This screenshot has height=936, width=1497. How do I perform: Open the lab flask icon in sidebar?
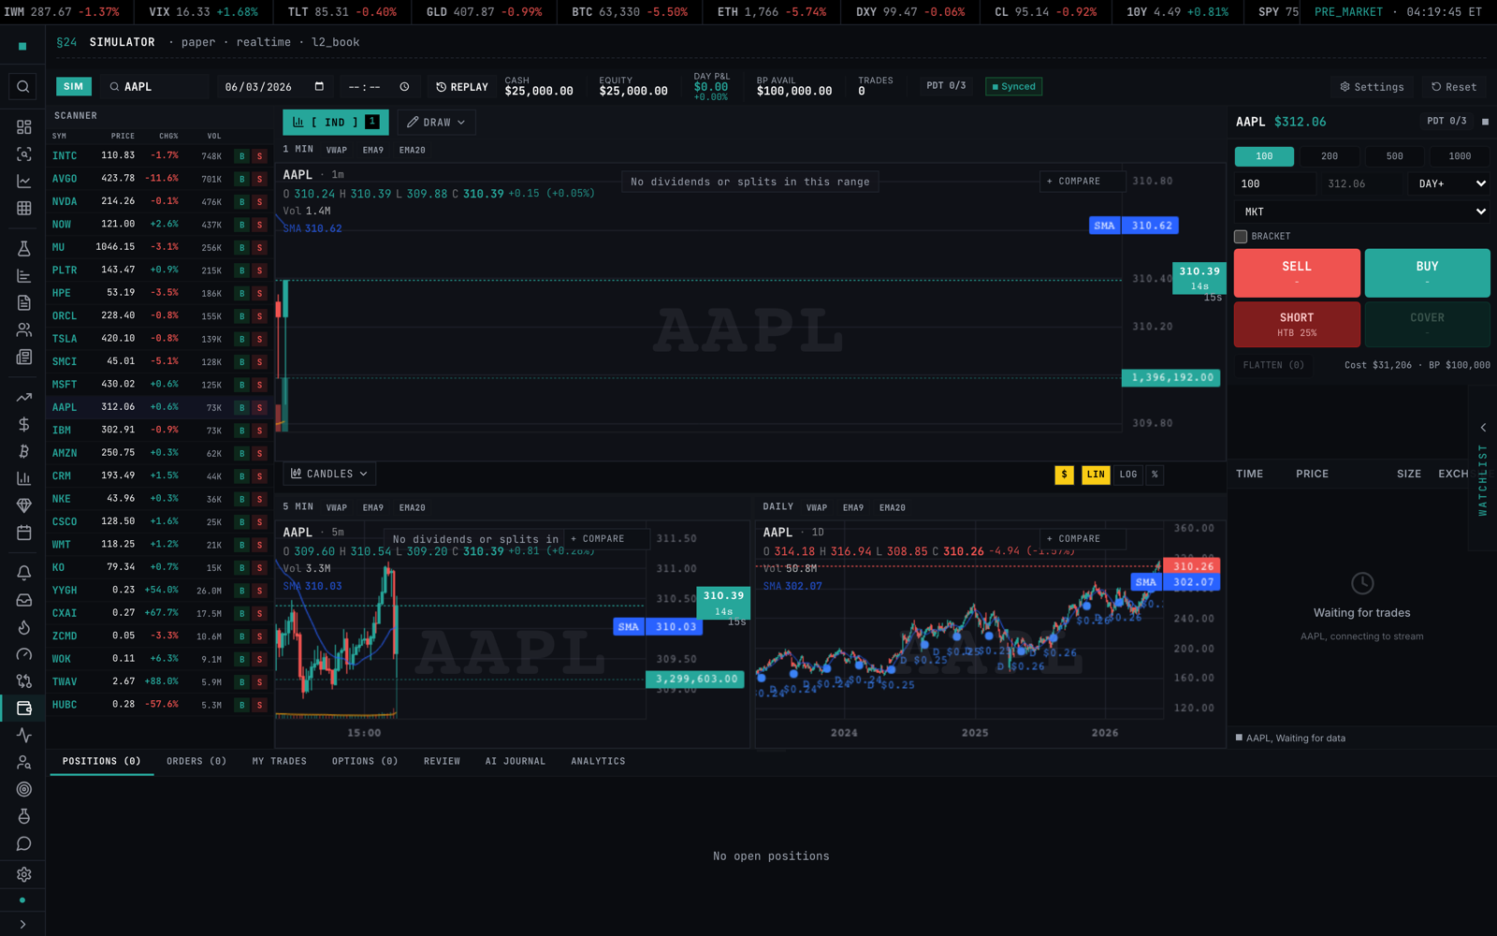pos(23,248)
